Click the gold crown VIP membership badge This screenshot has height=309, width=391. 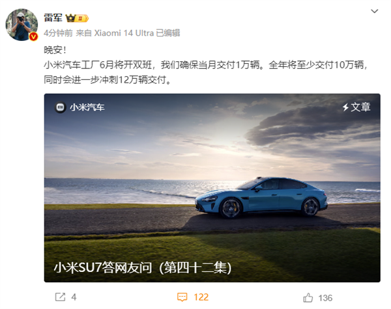(77, 18)
